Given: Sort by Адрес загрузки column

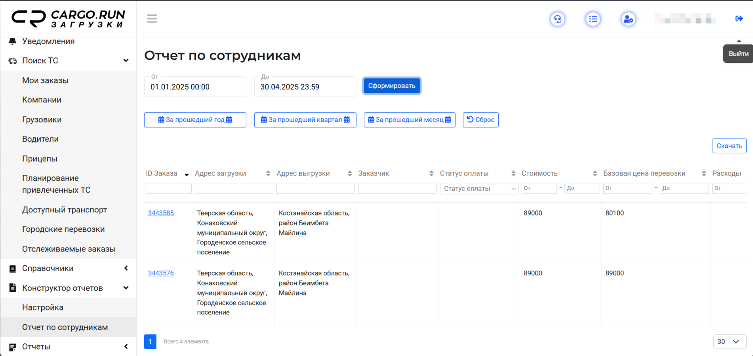Looking at the screenshot, I should pos(268,174).
